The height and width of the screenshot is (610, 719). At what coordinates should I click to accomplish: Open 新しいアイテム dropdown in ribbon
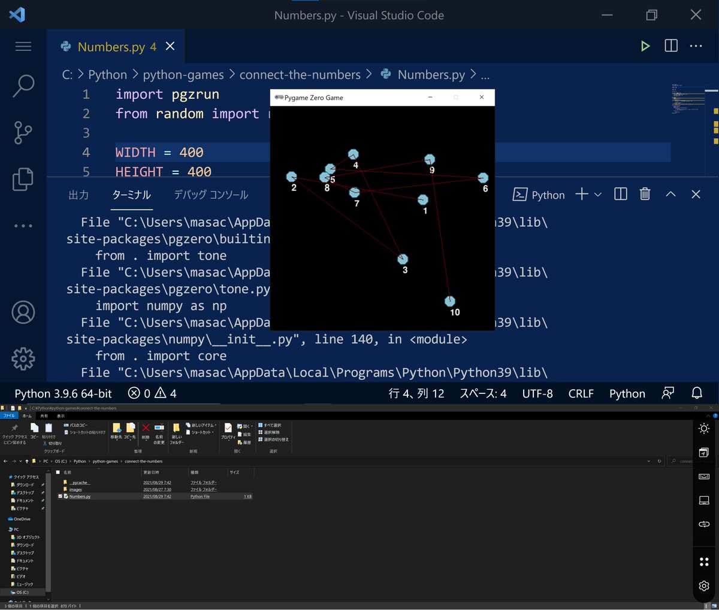[201, 425]
